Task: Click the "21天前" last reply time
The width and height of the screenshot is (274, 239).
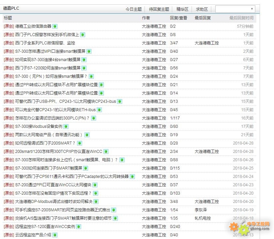Action: [x=247, y=135]
